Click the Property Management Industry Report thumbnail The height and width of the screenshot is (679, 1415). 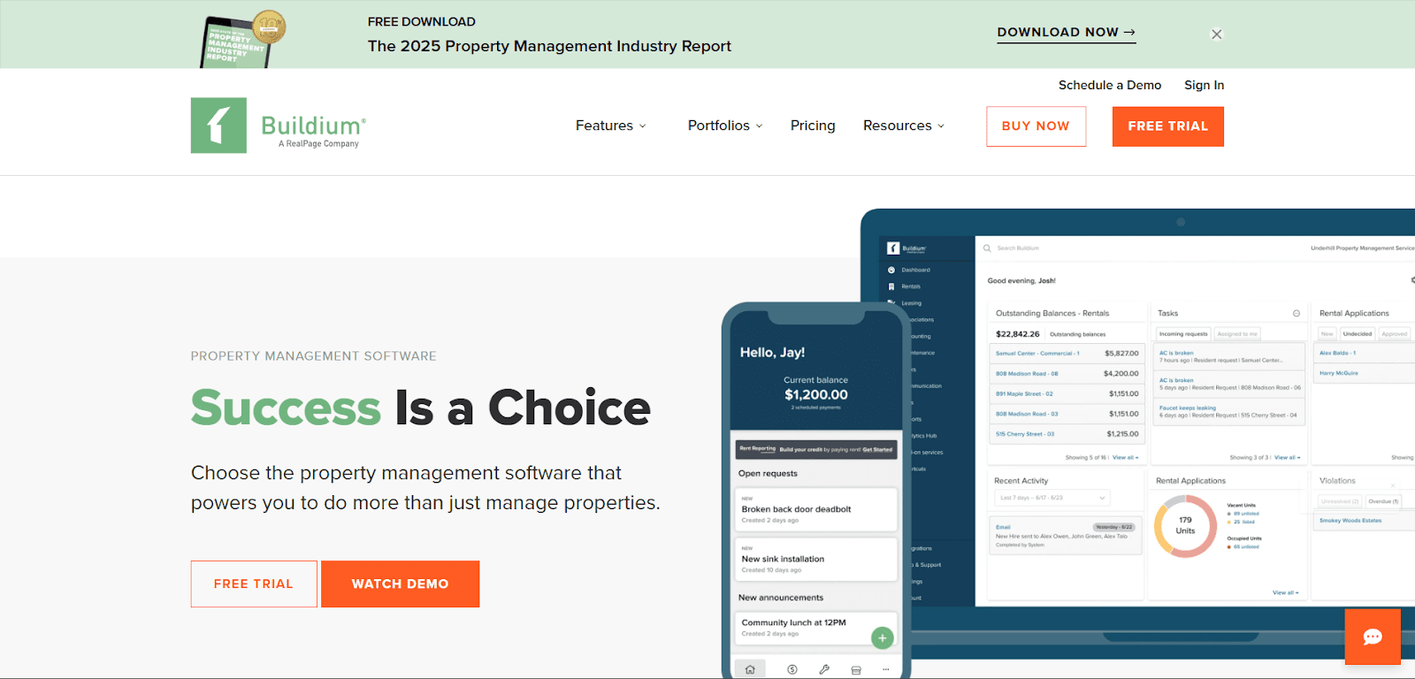[243, 38]
